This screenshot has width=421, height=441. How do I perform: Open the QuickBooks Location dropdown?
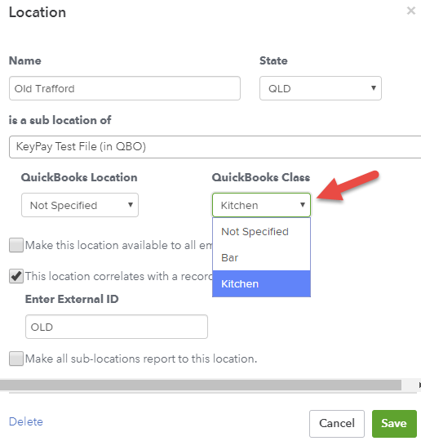[x=80, y=205]
